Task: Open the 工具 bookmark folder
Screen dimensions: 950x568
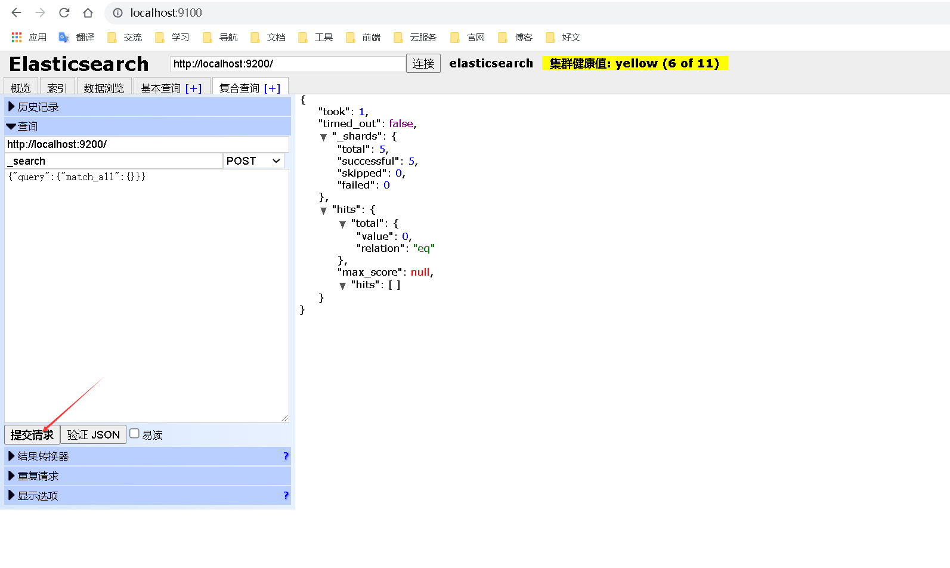Action: click(315, 37)
